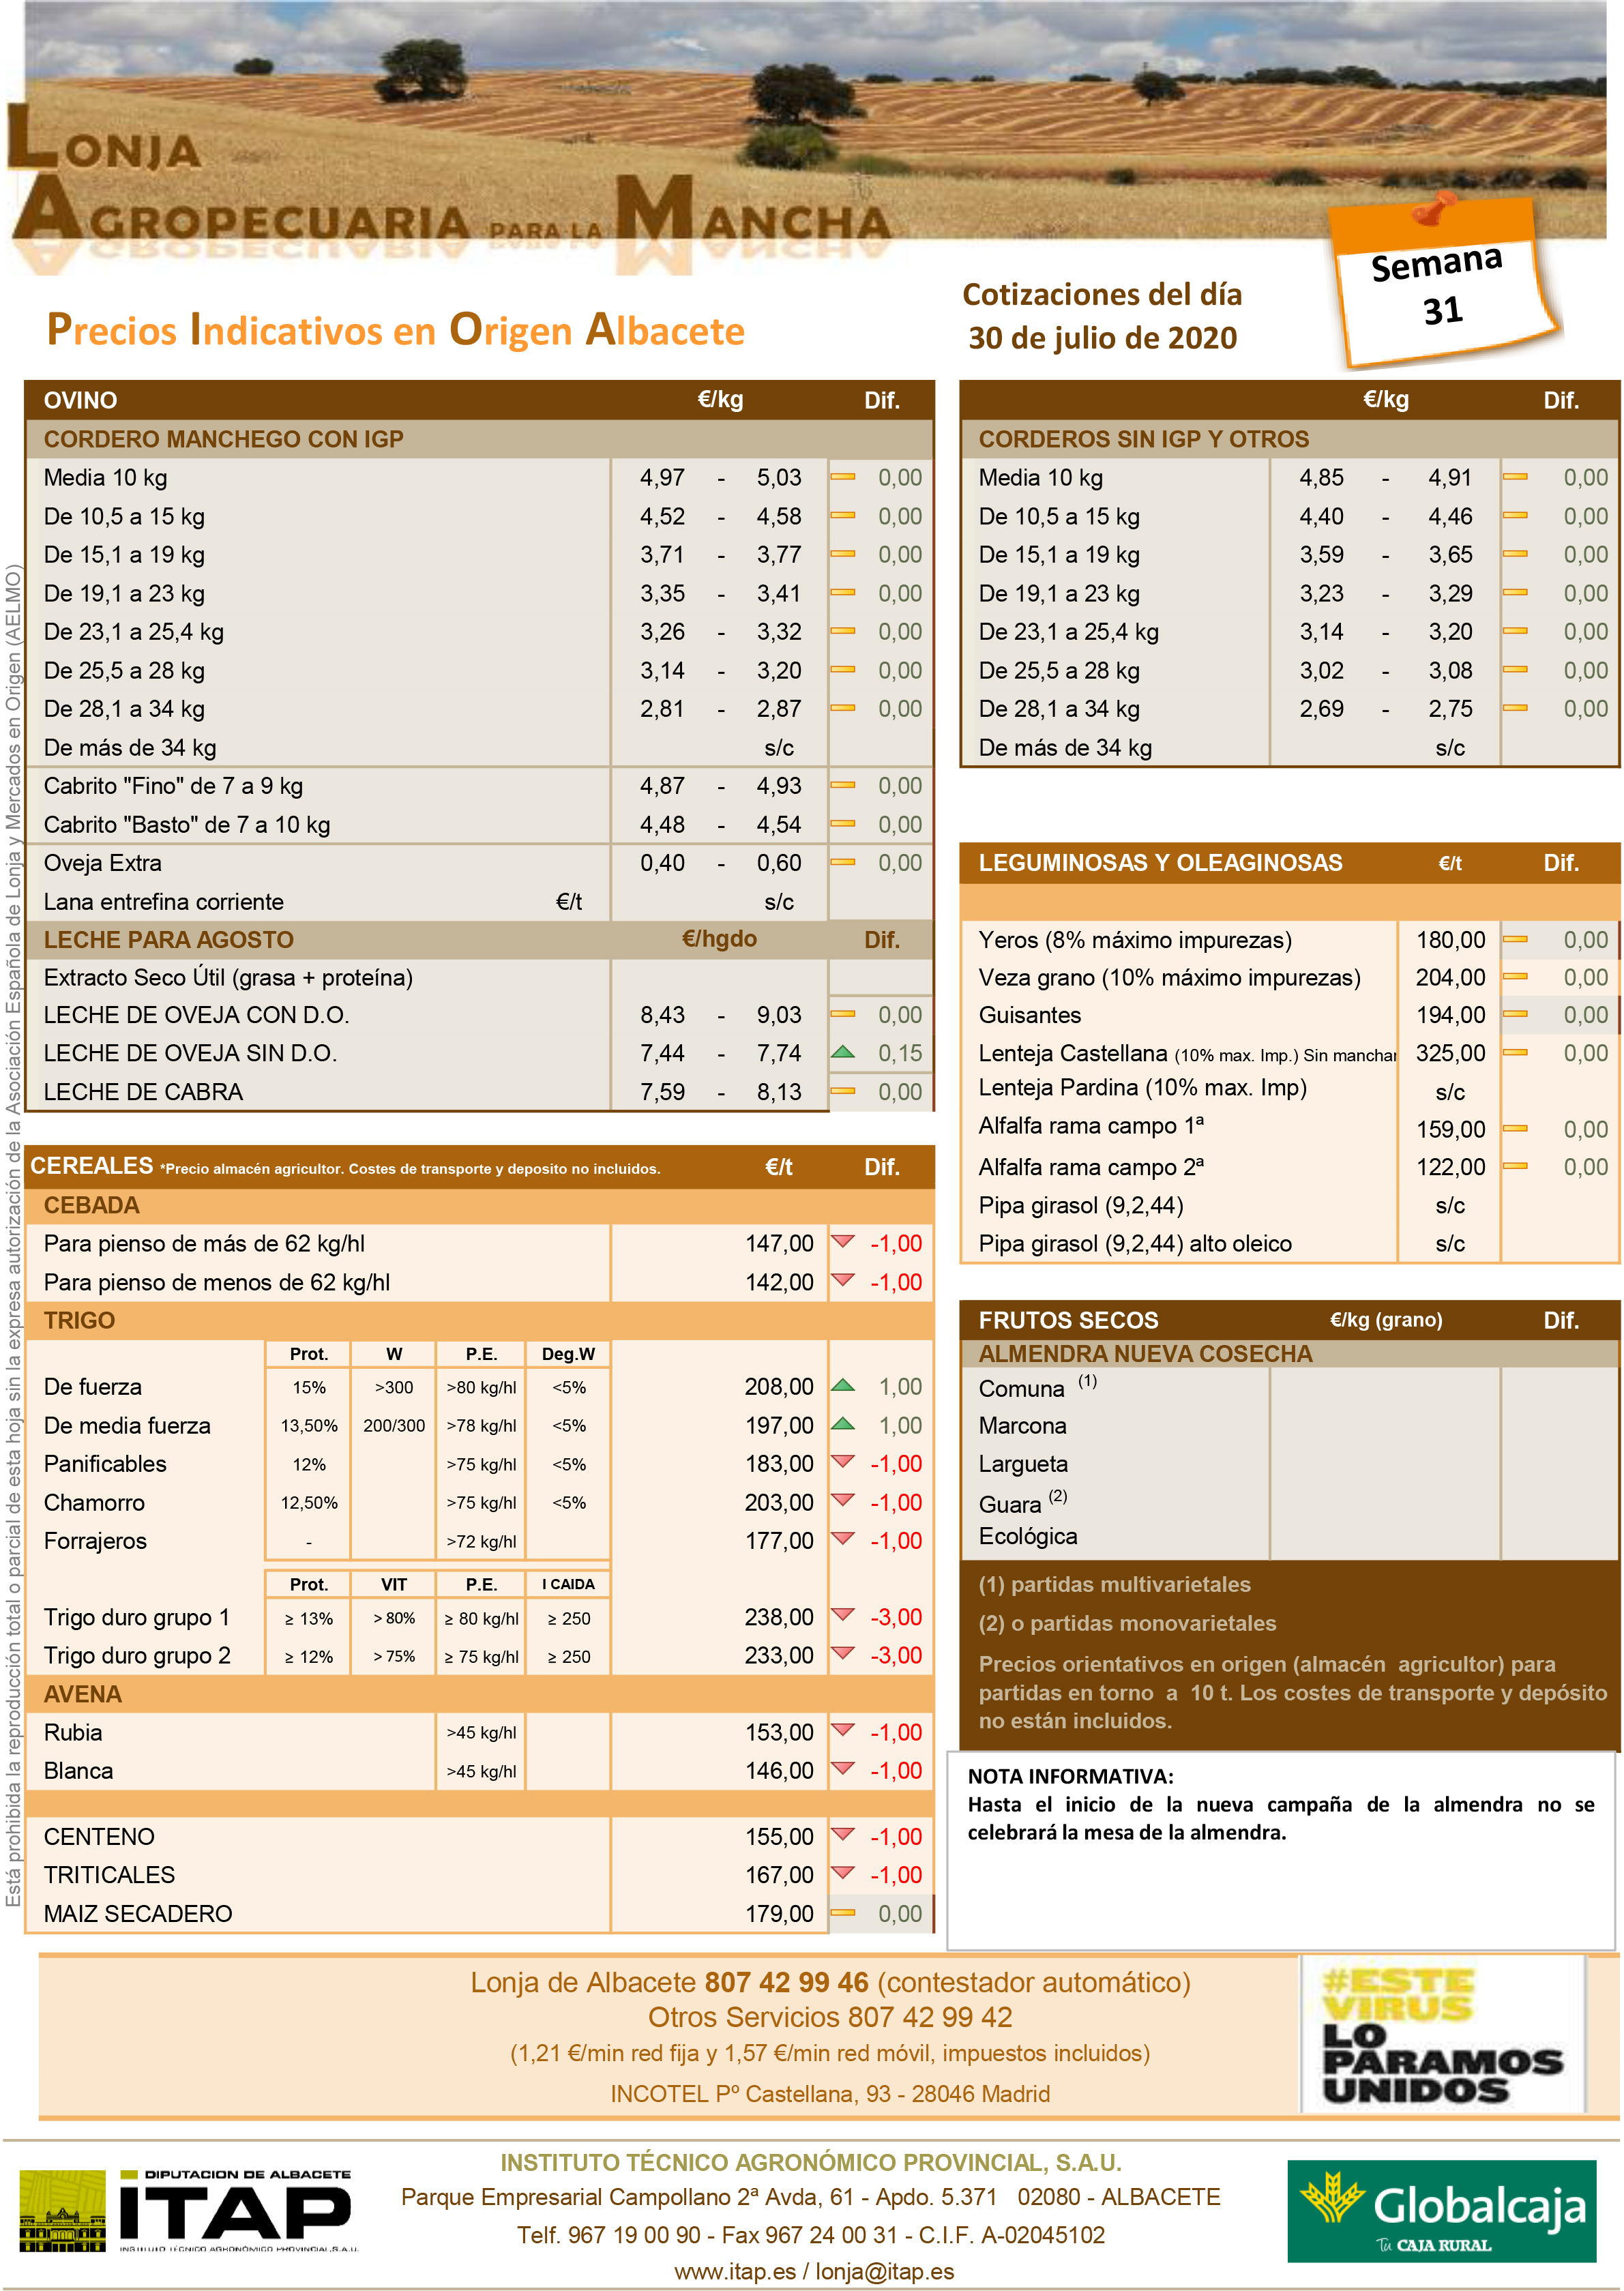Click the yellow marker on the Cabrito Fino row
1624x2291 pixels.
[x=843, y=785]
